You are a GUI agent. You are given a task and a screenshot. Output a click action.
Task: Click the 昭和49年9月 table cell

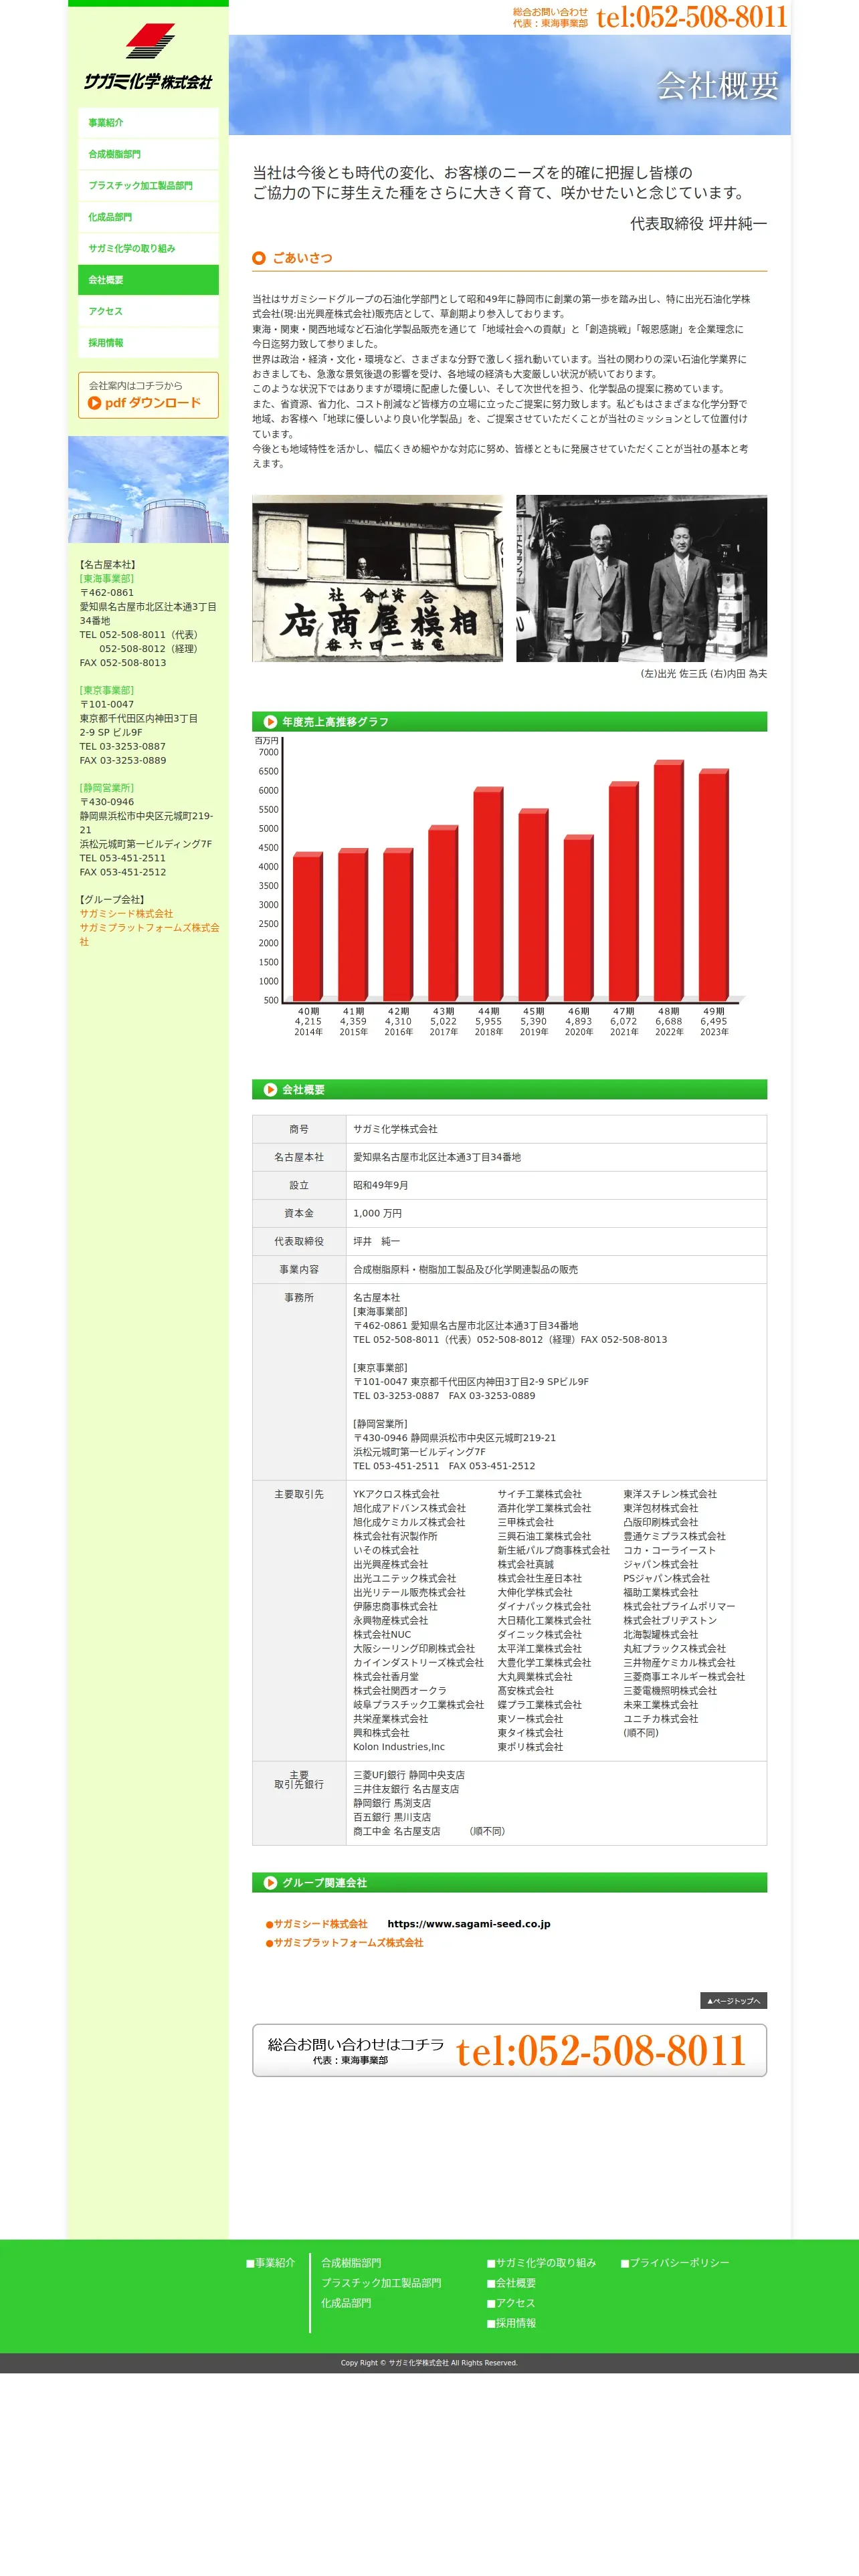556,1185
